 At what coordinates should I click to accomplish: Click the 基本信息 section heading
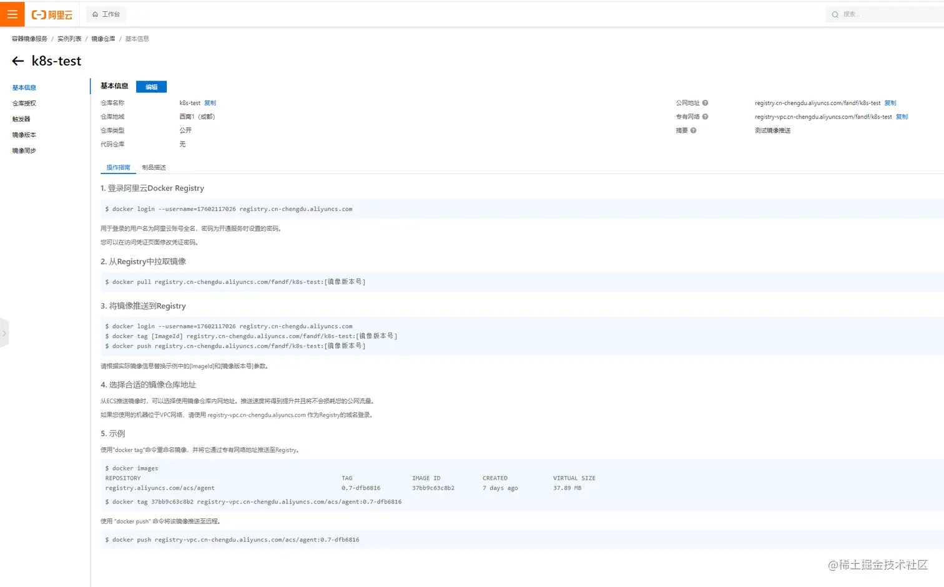coord(114,86)
